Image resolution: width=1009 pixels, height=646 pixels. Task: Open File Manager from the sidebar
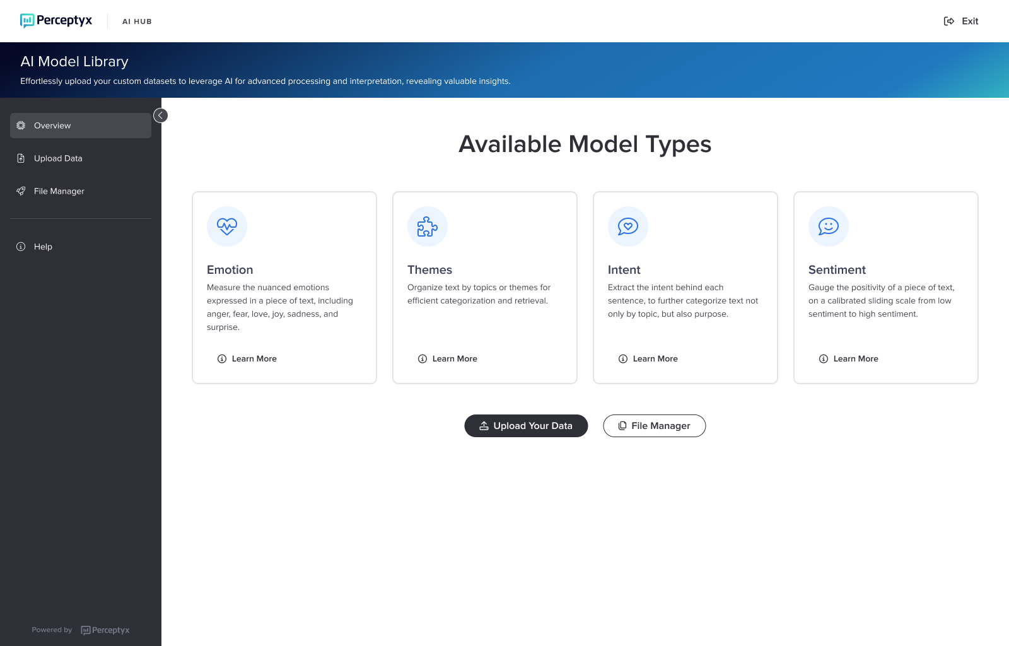pos(81,191)
